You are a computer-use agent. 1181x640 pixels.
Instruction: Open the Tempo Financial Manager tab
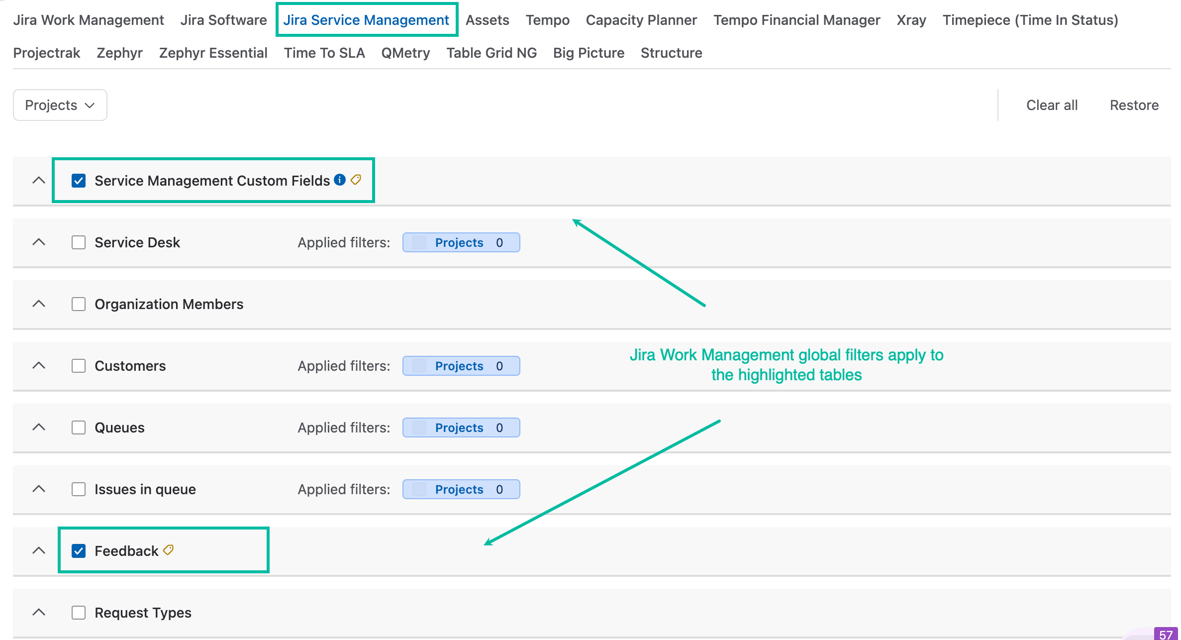pyautogui.click(x=797, y=20)
